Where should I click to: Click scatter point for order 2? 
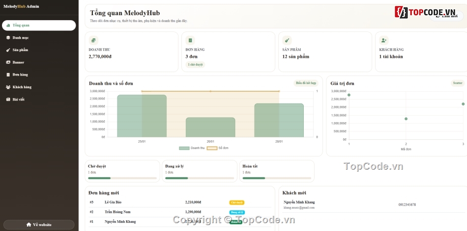pos(406,119)
